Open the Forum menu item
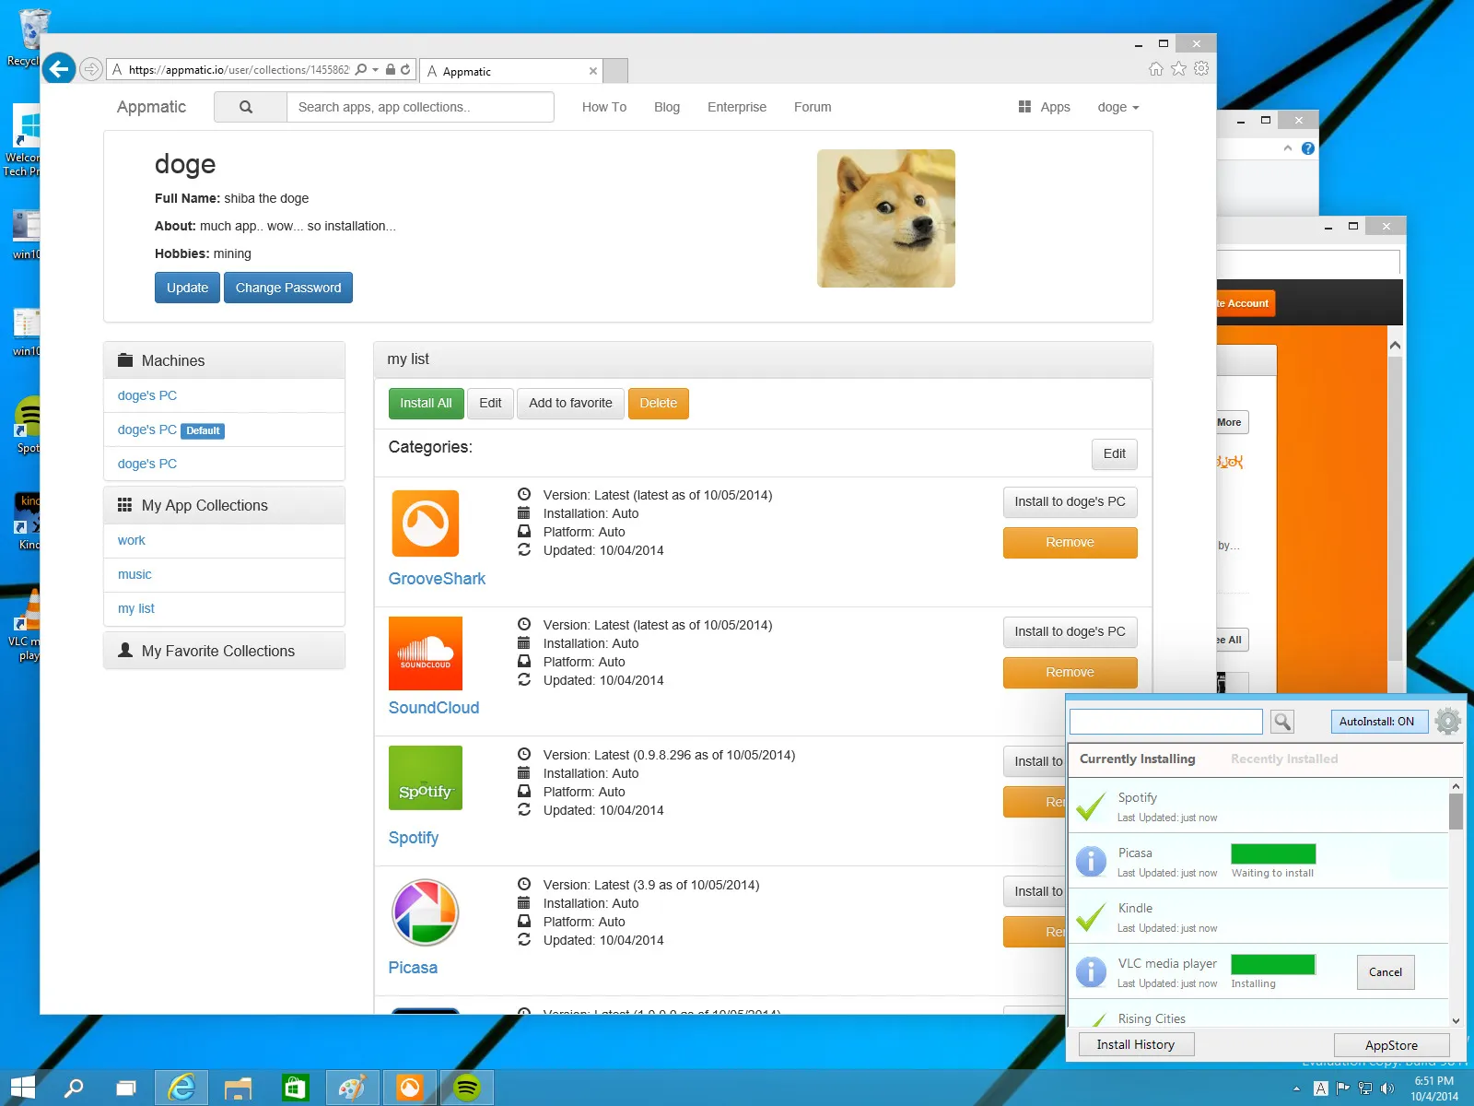The height and width of the screenshot is (1106, 1474). (812, 107)
